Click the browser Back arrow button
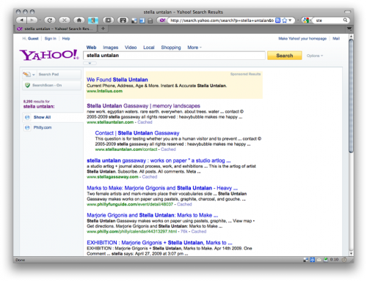This screenshot has width=367, height=281. coord(21,20)
